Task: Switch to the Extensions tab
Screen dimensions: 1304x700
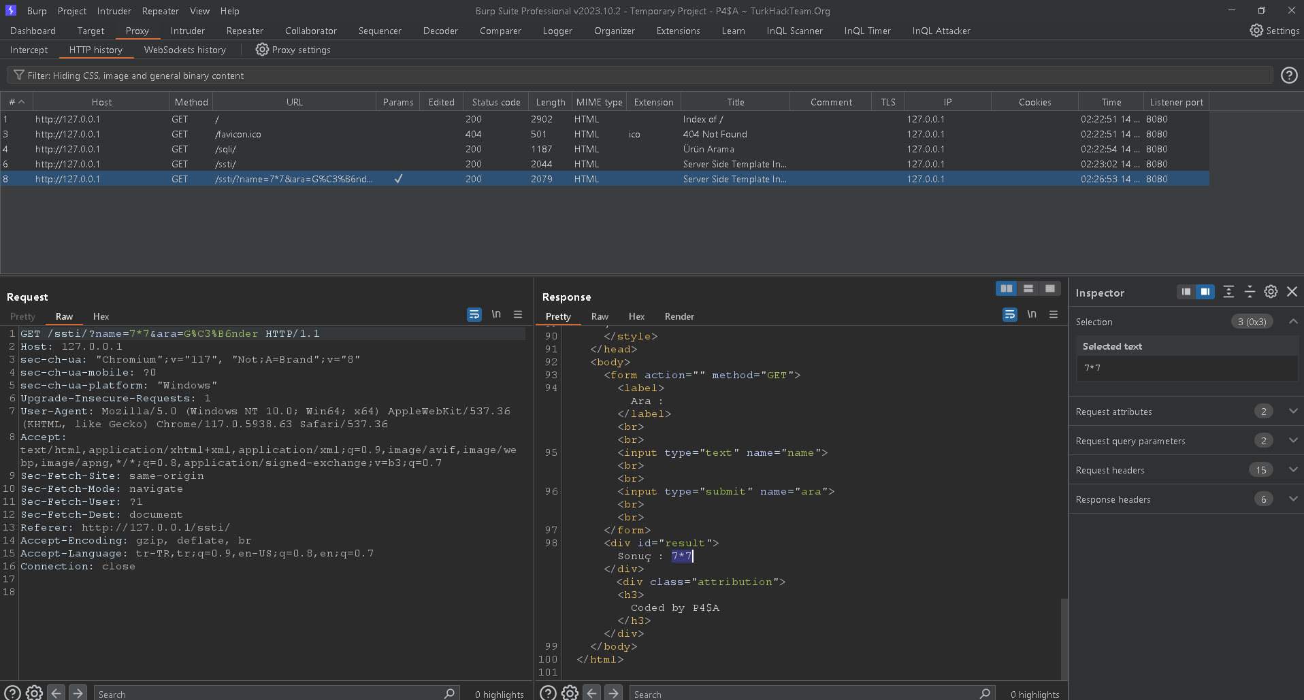Action: [678, 31]
